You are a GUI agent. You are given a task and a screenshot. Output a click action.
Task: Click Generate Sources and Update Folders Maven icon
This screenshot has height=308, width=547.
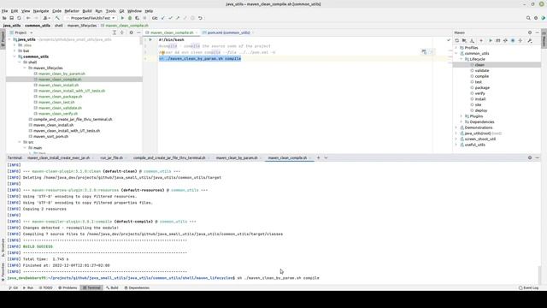pos(464,40)
